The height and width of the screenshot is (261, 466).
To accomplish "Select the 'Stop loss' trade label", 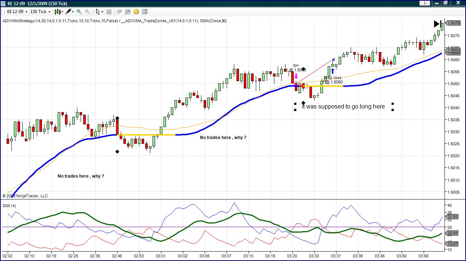I will click(332, 78).
